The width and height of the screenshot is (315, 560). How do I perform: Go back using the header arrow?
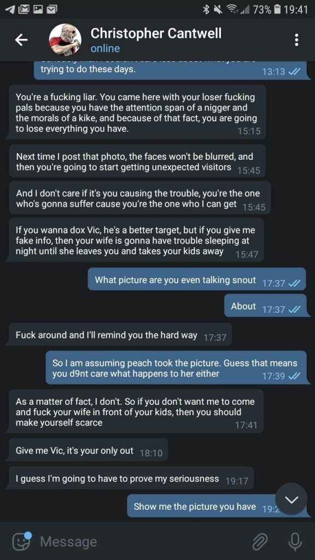(x=21, y=40)
